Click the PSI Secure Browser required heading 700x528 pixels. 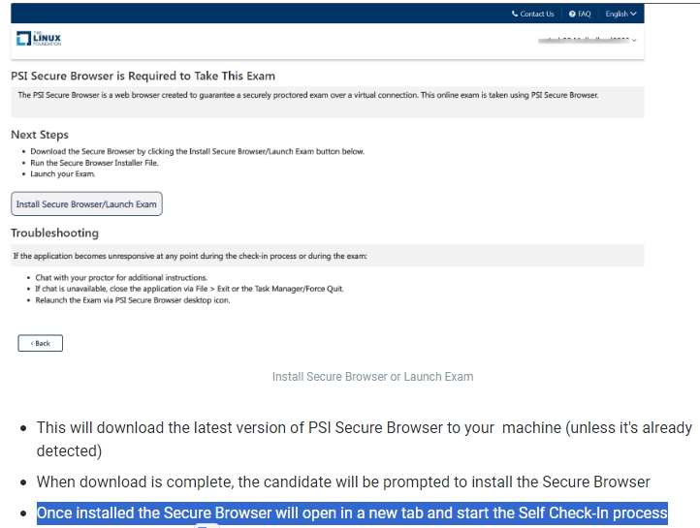pos(143,76)
